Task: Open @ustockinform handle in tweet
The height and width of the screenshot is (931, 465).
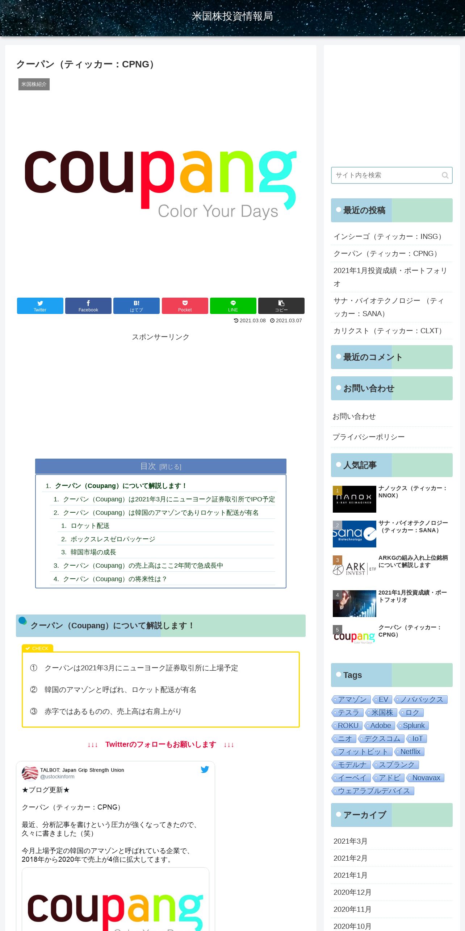Action: point(57,777)
